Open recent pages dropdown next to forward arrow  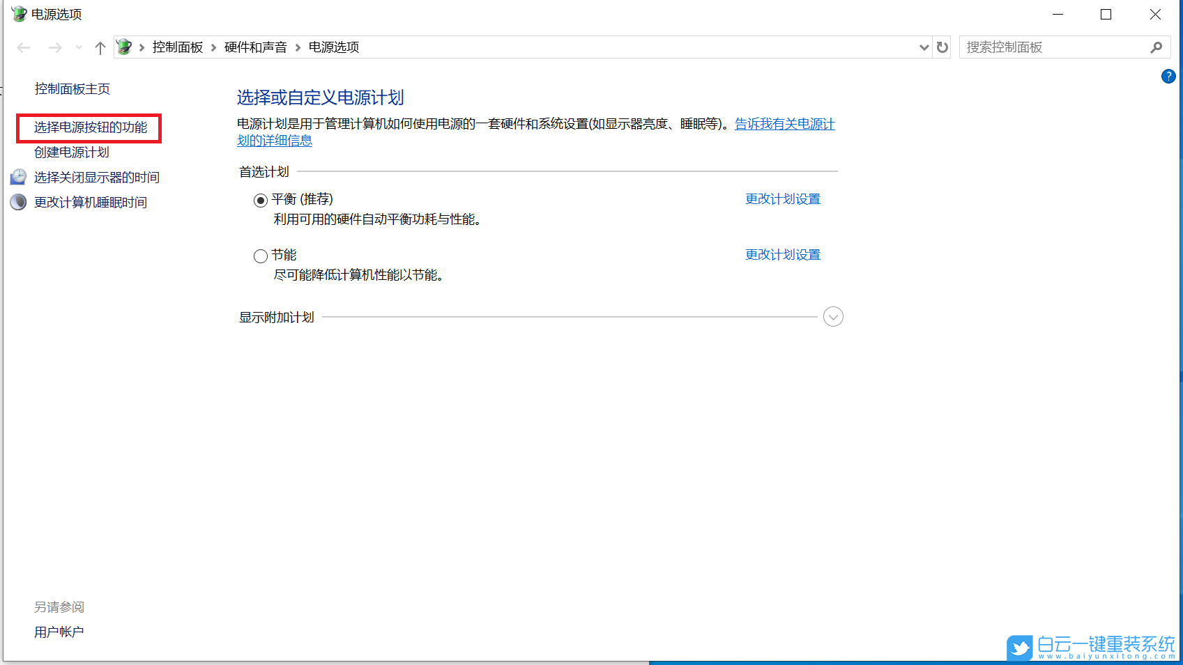[77, 47]
